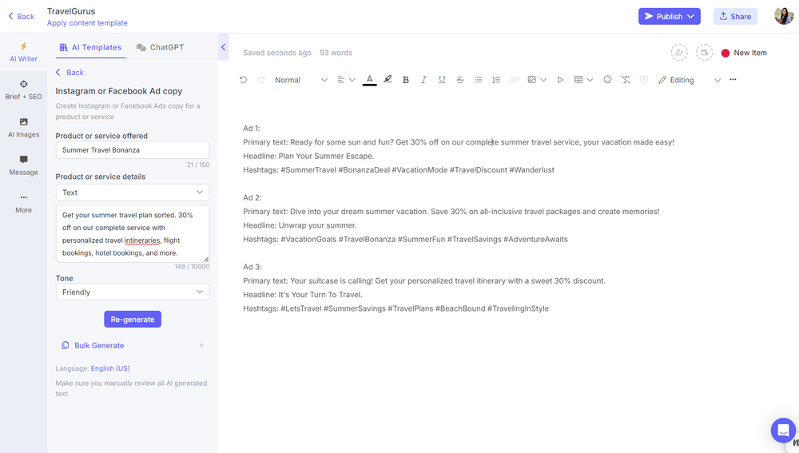Open the chat support bubble
Viewport: 799px width, 453px height.
point(783,430)
